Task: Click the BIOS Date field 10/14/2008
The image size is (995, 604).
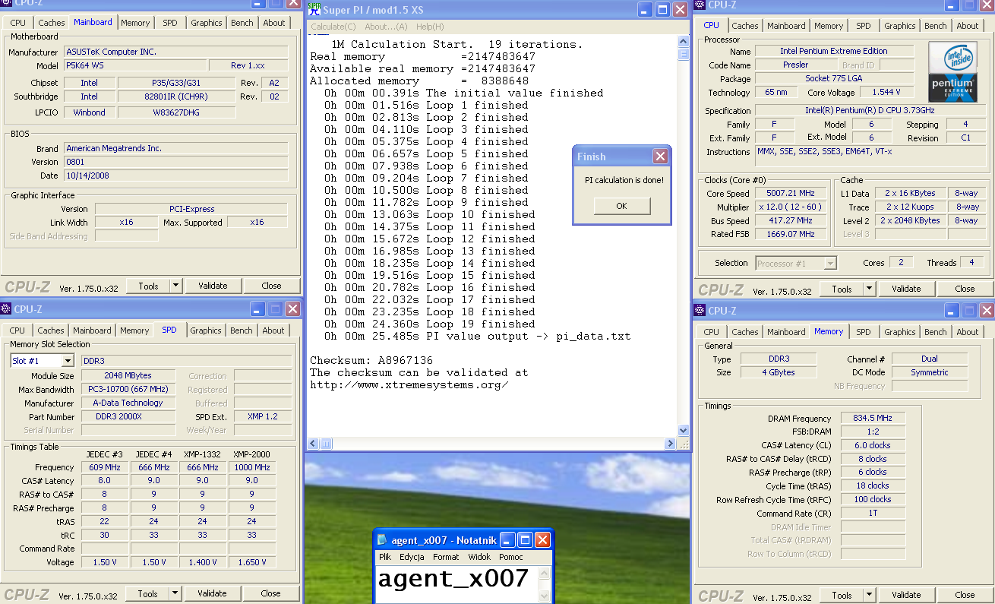Action: [x=175, y=176]
